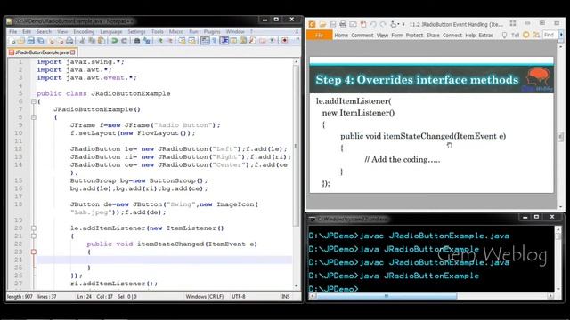Image resolution: width=570 pixels, height=320 pixels.
Task: Collapse the fold marker at line 8
Action: pos(34,117)
